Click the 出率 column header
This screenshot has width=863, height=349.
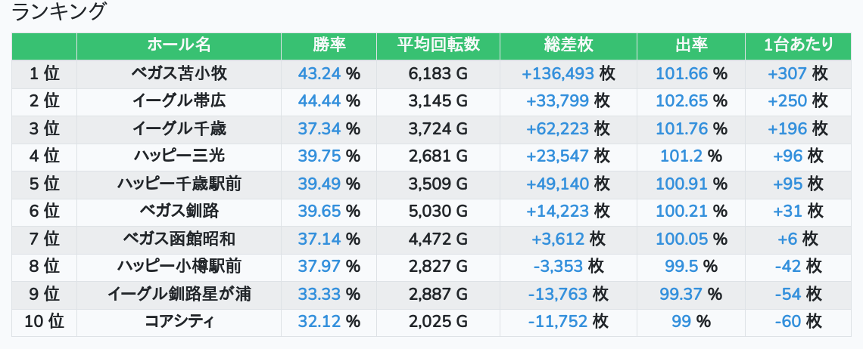pos(691,45)
